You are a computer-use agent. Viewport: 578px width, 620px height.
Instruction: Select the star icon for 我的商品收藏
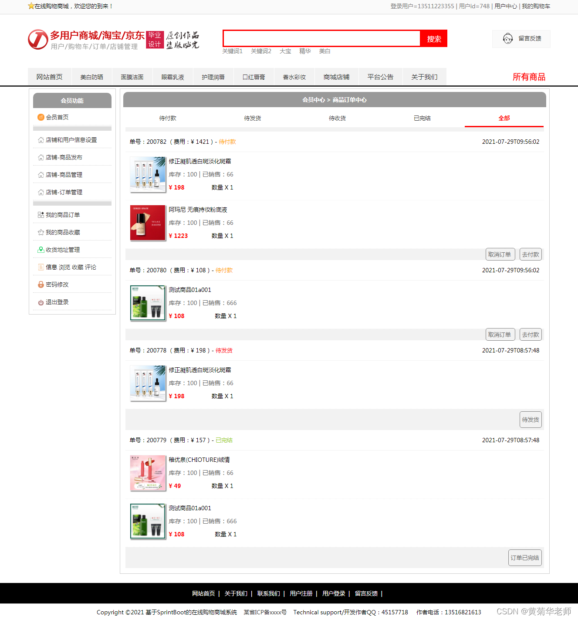click(x=41, y=232)
